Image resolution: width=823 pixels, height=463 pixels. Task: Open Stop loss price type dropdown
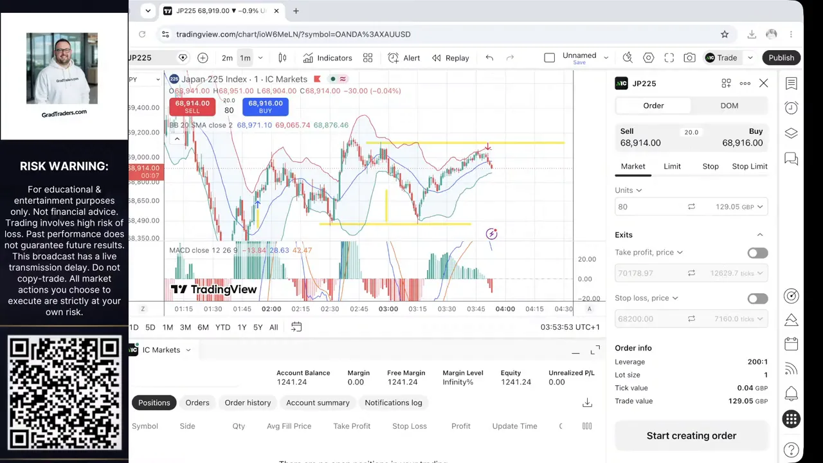tap(646, 298)
